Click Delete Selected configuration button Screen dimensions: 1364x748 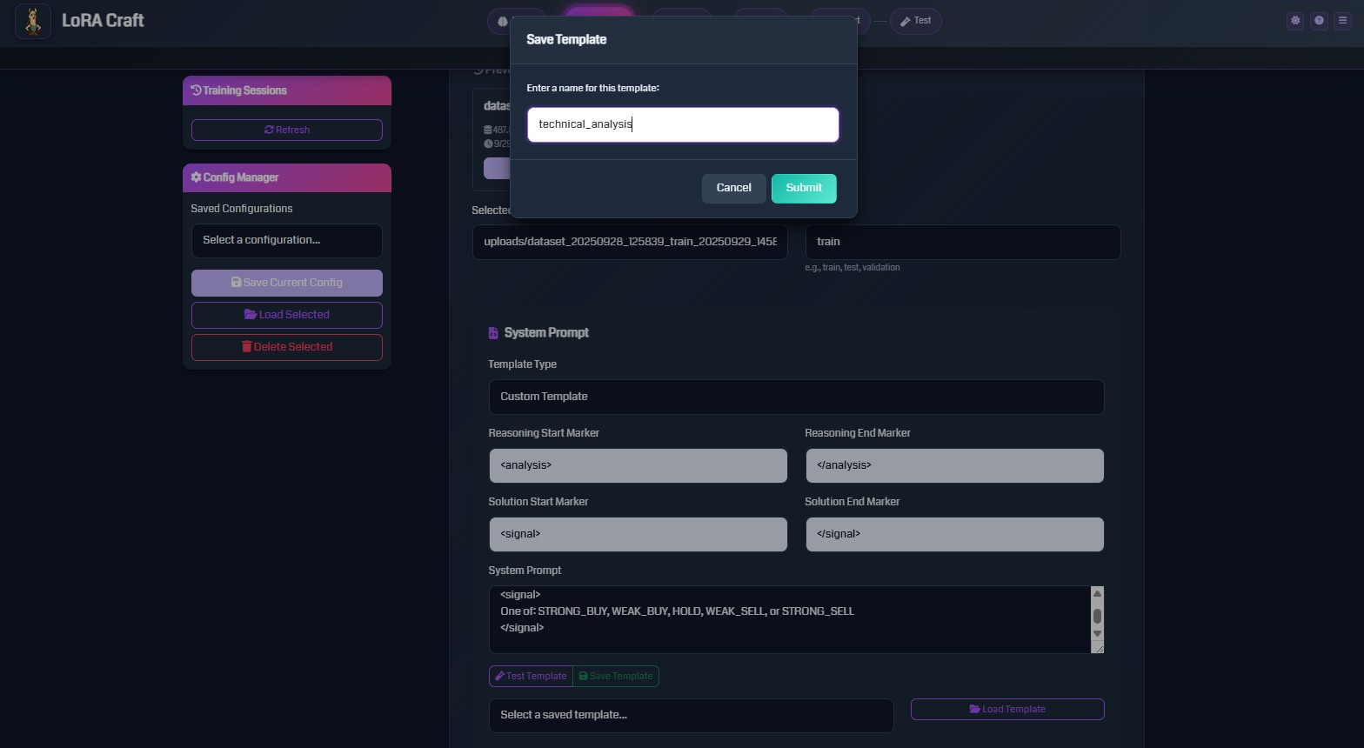286,347
